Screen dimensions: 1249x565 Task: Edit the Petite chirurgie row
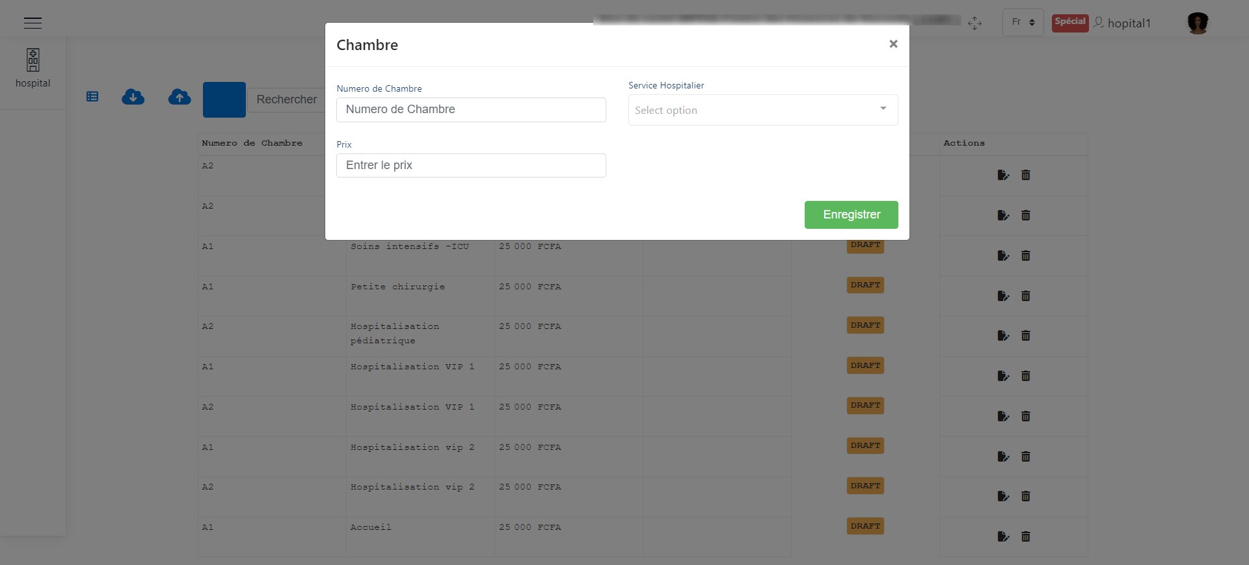tap(1003, 296)
